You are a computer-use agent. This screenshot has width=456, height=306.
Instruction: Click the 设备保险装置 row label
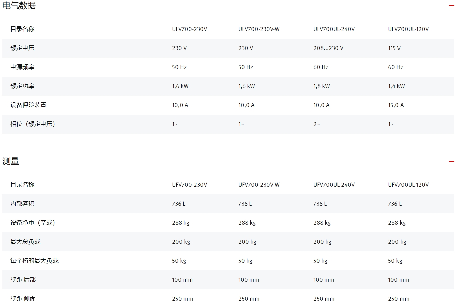28,105
